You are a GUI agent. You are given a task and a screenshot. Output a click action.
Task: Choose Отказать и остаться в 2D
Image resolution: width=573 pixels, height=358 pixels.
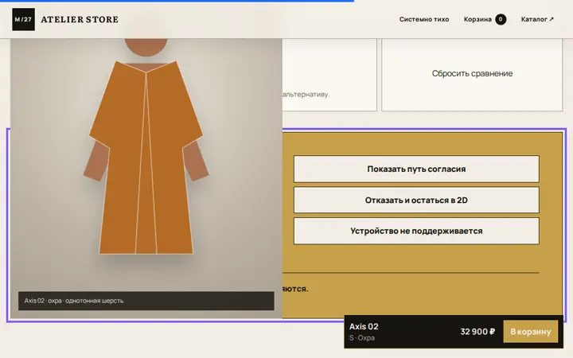pyautogui.click(x=416, y=200)
